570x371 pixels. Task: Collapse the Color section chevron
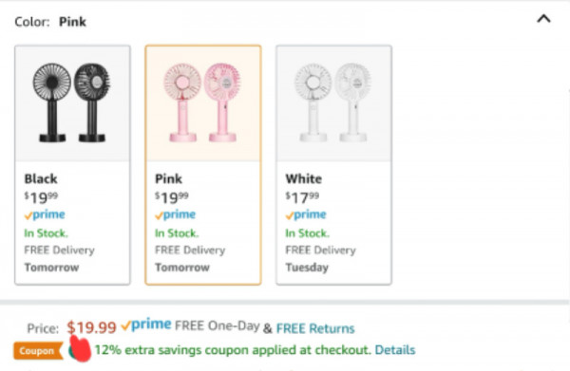point(543,19)
